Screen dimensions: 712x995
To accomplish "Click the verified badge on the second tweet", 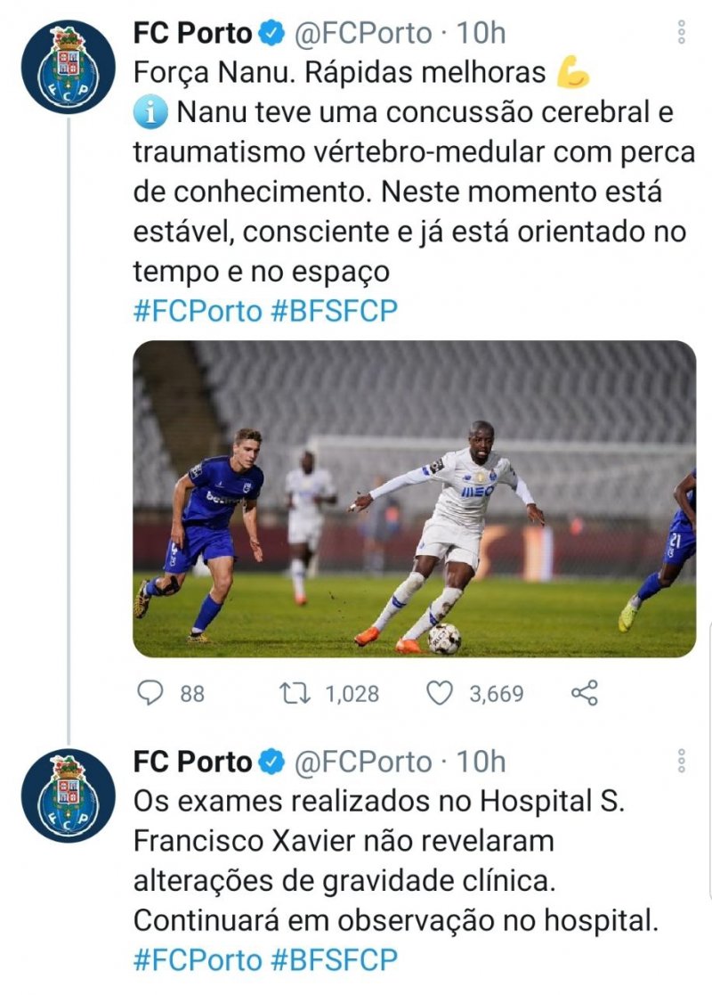I will point(271,762).
